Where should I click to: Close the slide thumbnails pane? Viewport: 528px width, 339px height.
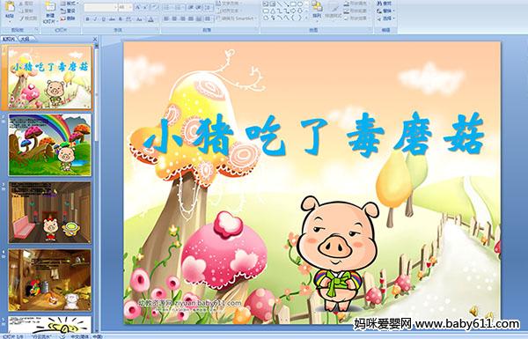point(95,40)
